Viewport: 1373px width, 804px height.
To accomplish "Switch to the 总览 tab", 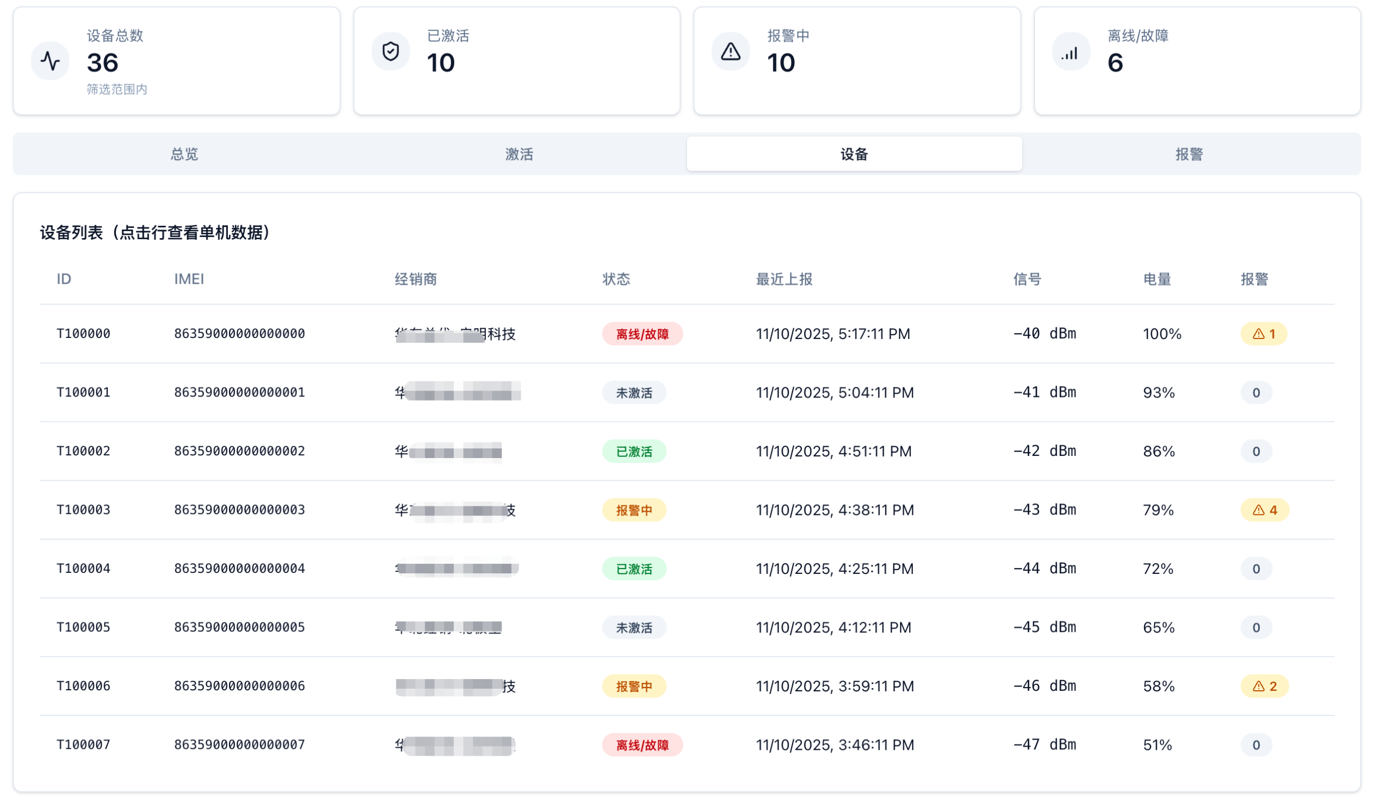I will click(184, 154).
